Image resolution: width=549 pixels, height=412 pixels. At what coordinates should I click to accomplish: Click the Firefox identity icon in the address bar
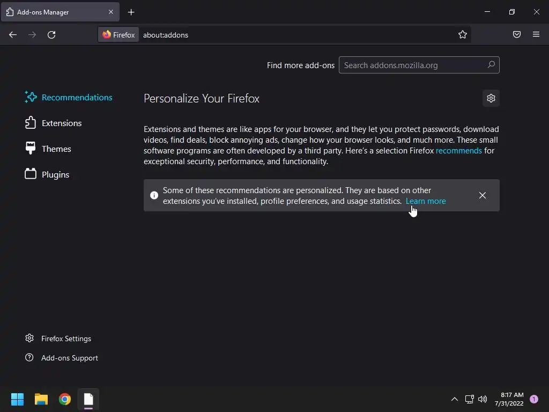[x=118, y=35]
